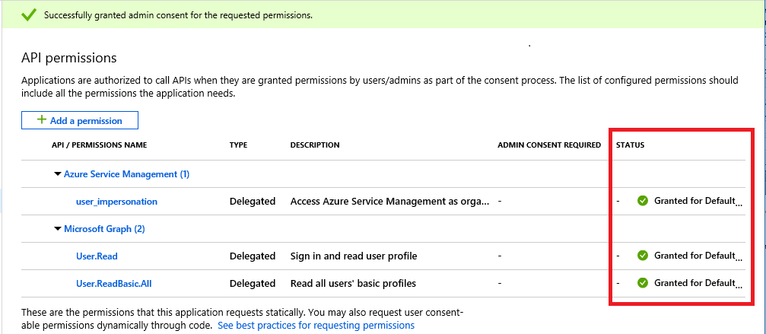Click the Sign in and read user profile description
The image size is (766, 334).
(354, 256)
